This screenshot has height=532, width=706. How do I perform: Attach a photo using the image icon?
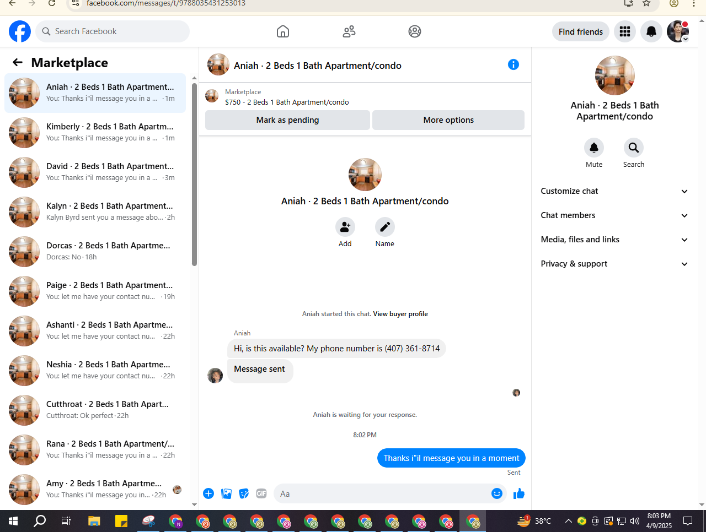[226, 493]
